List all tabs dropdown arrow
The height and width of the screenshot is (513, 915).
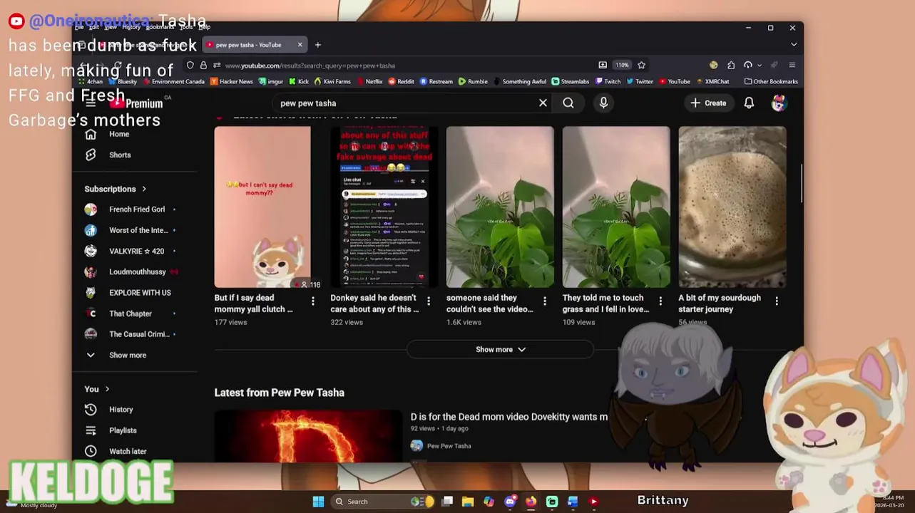[x=794, y=45]
